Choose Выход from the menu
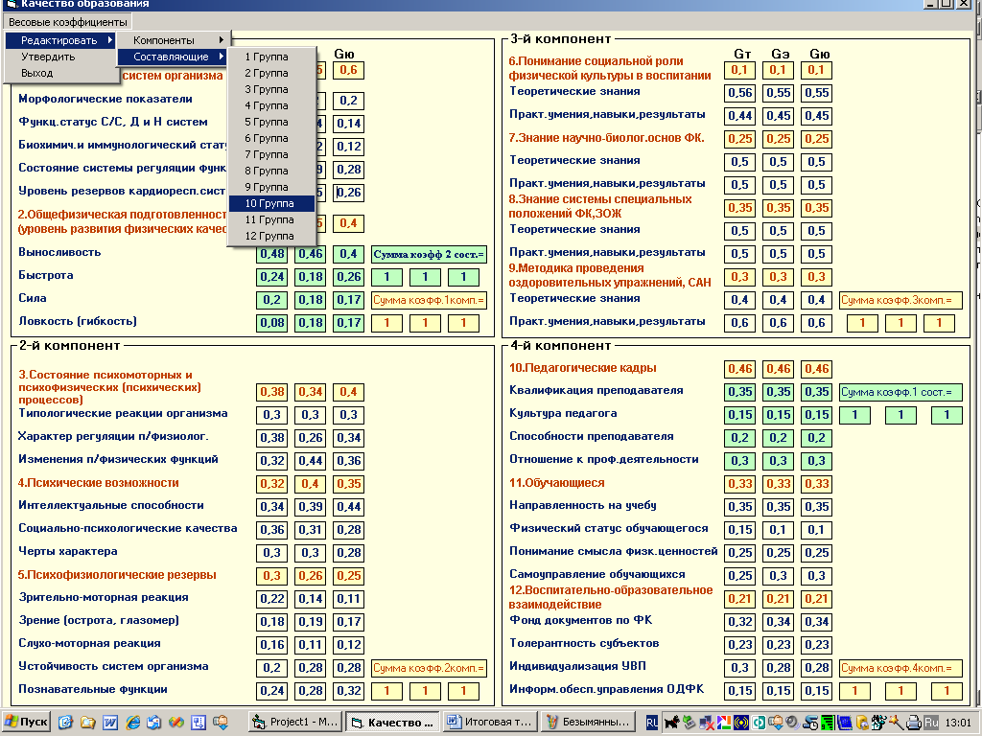Screen dimensions: 982x736 pos(60,73)
